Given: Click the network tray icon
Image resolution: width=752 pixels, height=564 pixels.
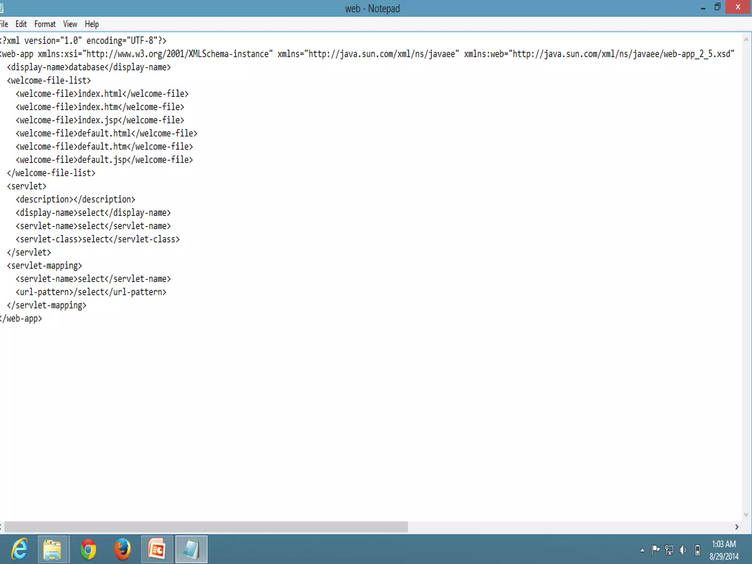Looking at the screenshot, I should click(669, 550).
